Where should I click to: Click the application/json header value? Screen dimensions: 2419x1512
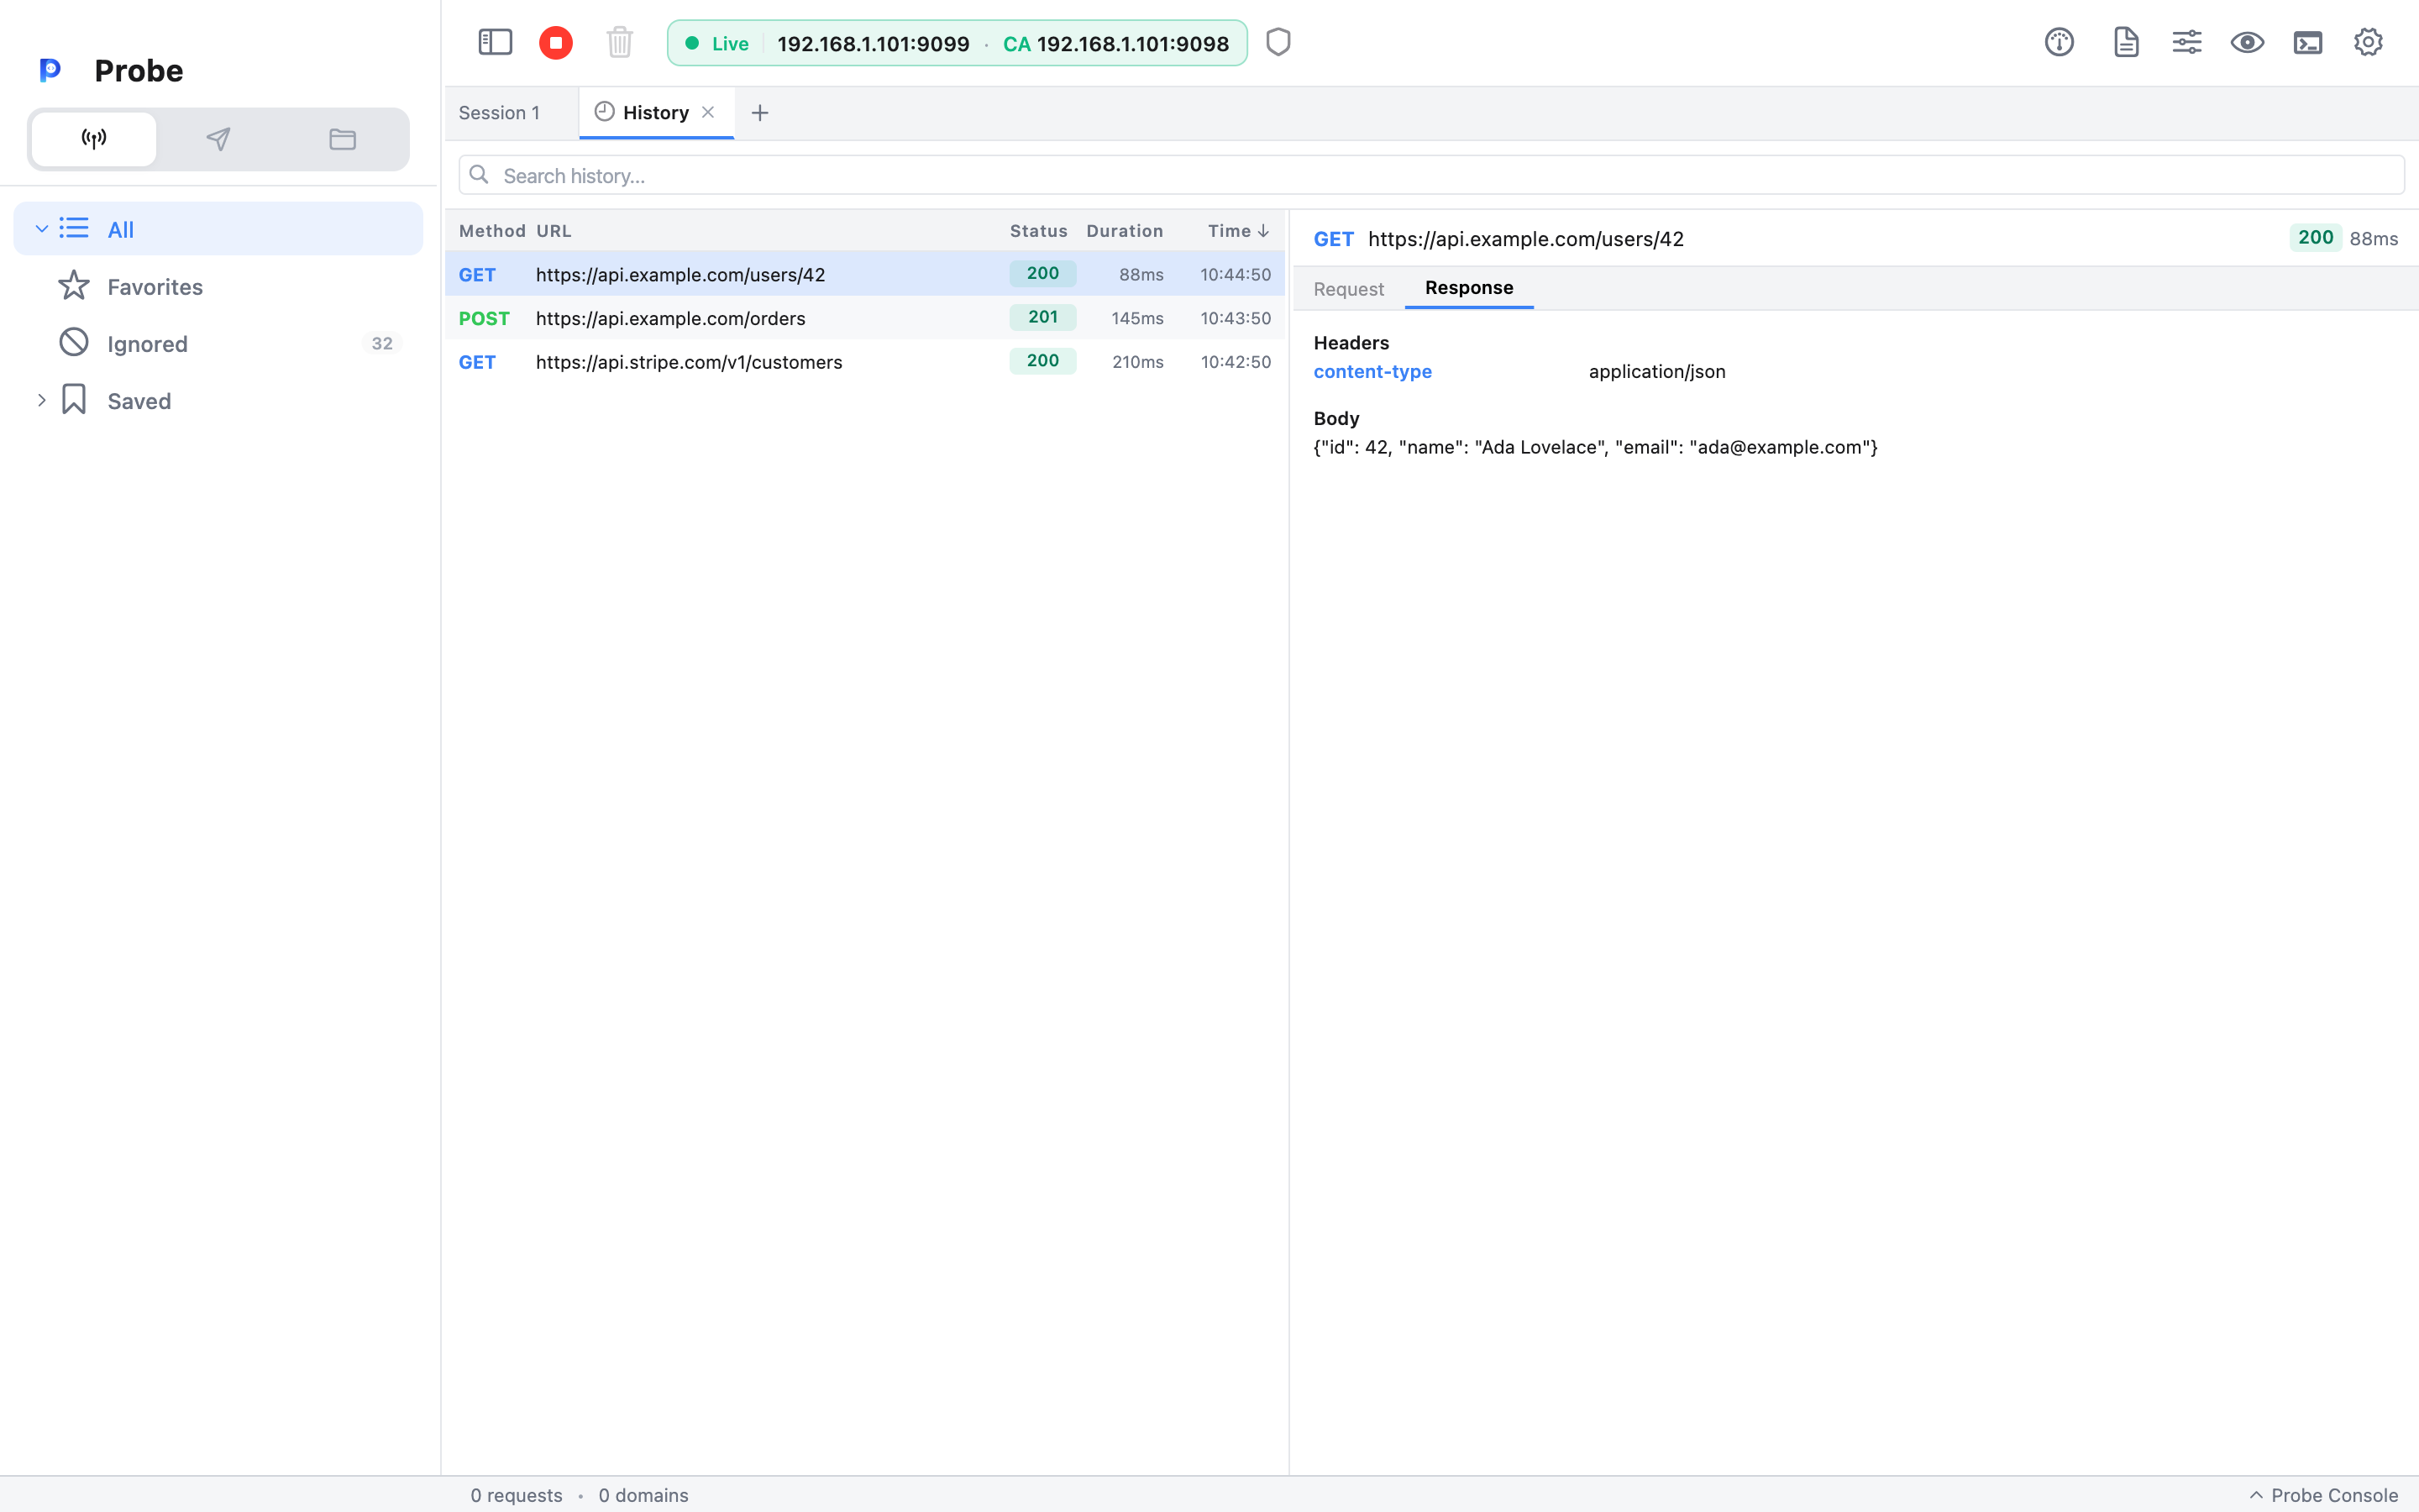pyautogui.click(x=1657, y=371)
